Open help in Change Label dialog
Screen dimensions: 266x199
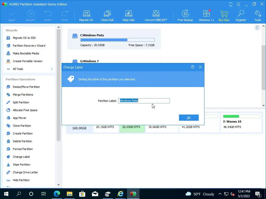click(192, 67)
